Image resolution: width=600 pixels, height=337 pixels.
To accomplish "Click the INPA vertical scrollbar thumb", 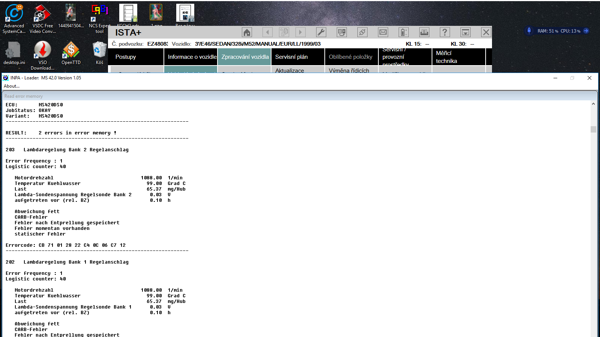I will coord(593,130).
